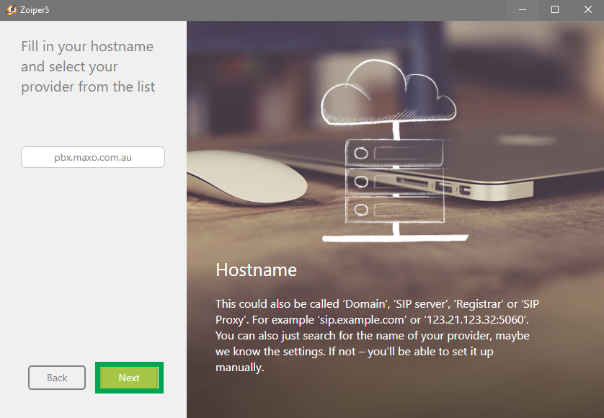Click the Next button
604x418 pixels.
[x=129, y=378]
